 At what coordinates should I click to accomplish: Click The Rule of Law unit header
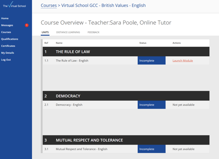point(126,52)
